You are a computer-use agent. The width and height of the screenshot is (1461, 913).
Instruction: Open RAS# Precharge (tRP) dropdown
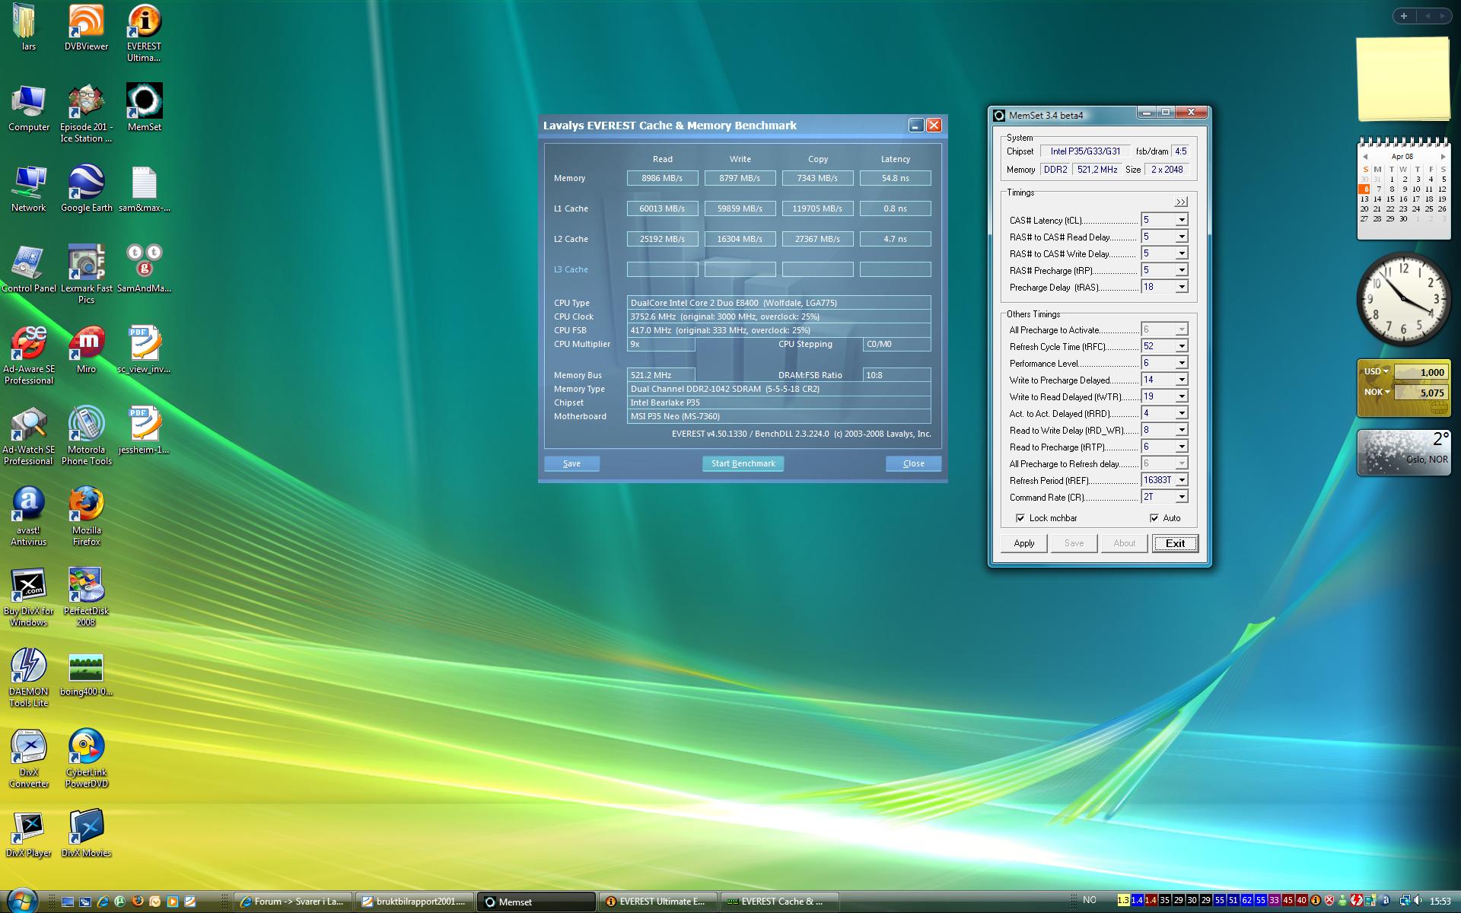(x=1182, y=270)
